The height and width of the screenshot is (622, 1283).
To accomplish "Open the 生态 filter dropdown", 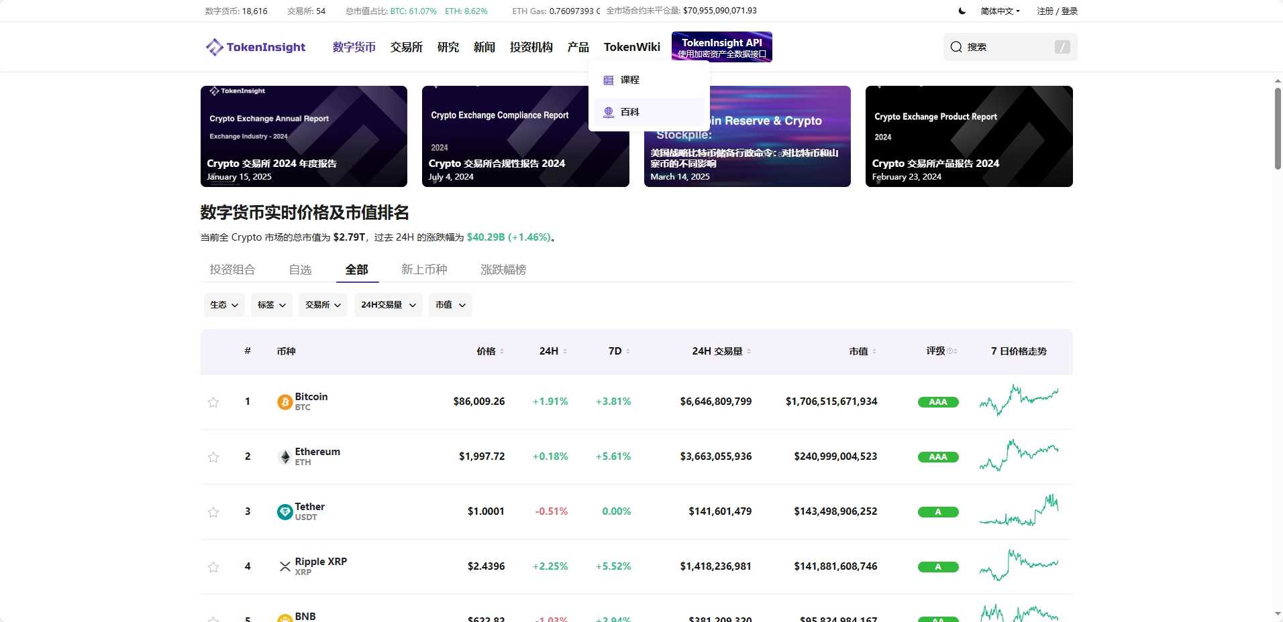I will 223,305.
